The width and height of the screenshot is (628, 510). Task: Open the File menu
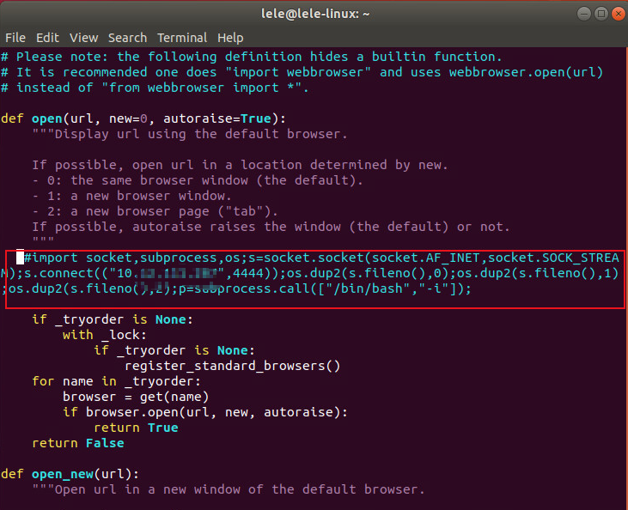click(x=15, y=38)
